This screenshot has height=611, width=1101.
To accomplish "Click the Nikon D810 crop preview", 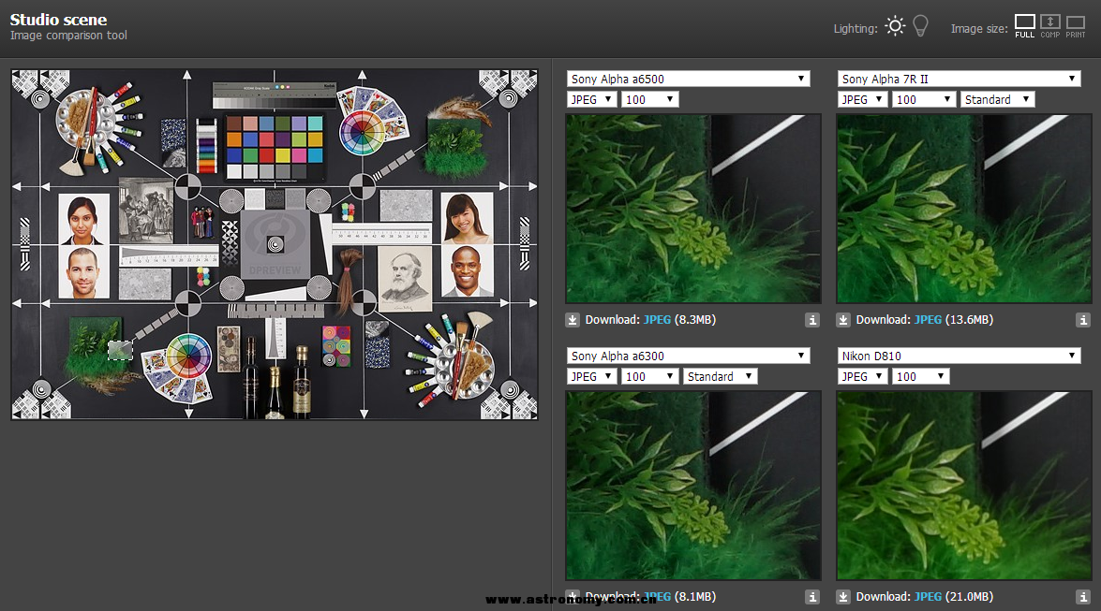I will [x=964, y=486].
